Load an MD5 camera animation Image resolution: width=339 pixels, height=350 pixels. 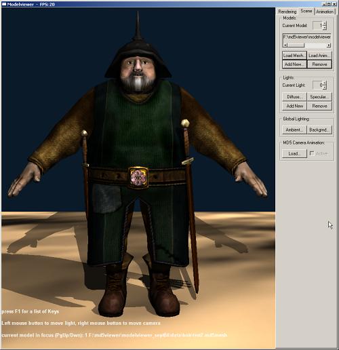tap(294, 153)
